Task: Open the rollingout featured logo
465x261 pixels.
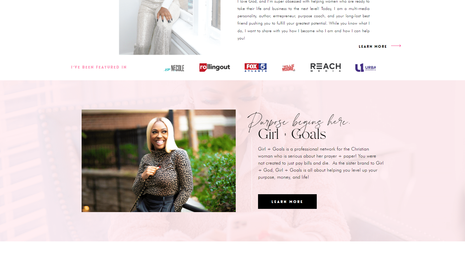Action: (215, 67)
